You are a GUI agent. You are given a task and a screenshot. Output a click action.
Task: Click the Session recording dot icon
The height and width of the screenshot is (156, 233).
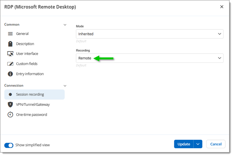pyautogui.click(x=10, y=94)
